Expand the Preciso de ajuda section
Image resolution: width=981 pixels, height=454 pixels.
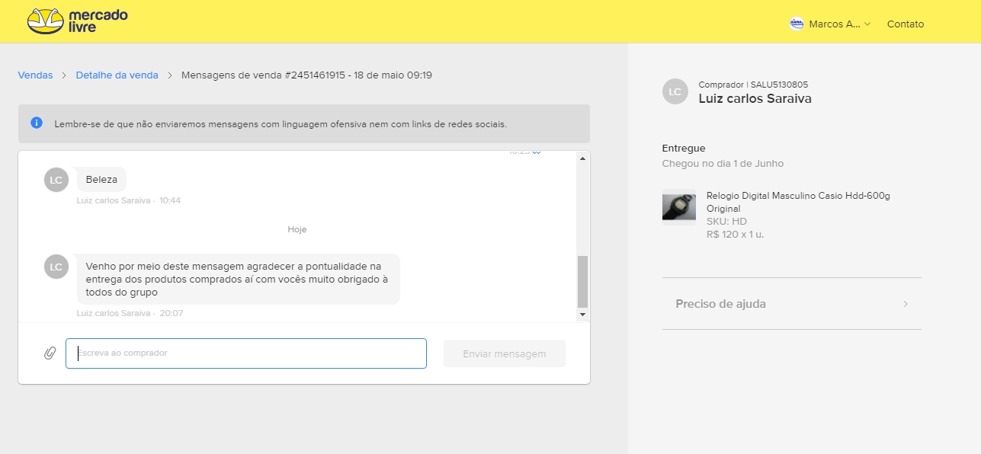pos(791,304)
